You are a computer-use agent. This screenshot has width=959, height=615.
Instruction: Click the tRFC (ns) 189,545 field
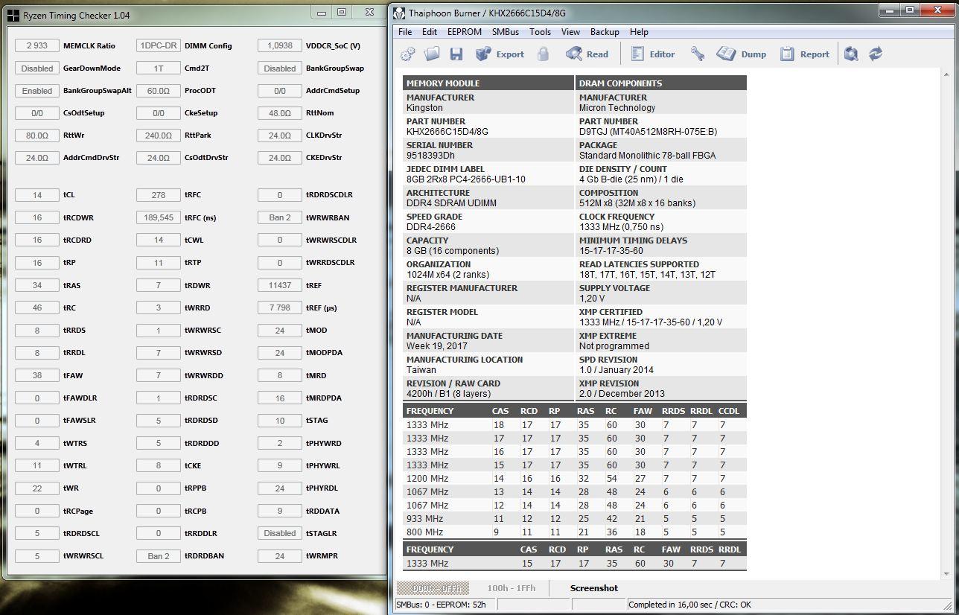[159, 217]
